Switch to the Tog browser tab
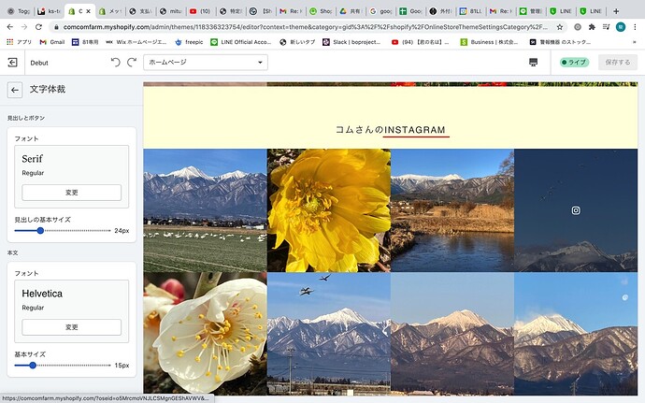645x403 pixels. point(19,11)
